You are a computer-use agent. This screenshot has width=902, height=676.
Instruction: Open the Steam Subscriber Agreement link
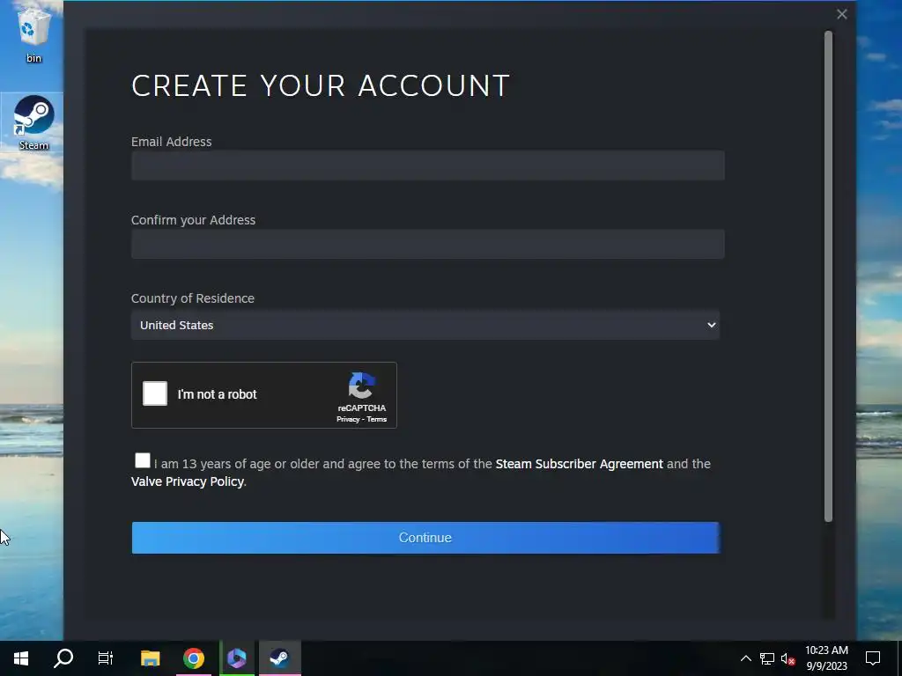(580, 464)
